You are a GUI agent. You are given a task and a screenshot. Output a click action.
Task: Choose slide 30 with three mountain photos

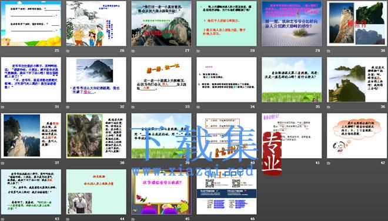(357, 24)
